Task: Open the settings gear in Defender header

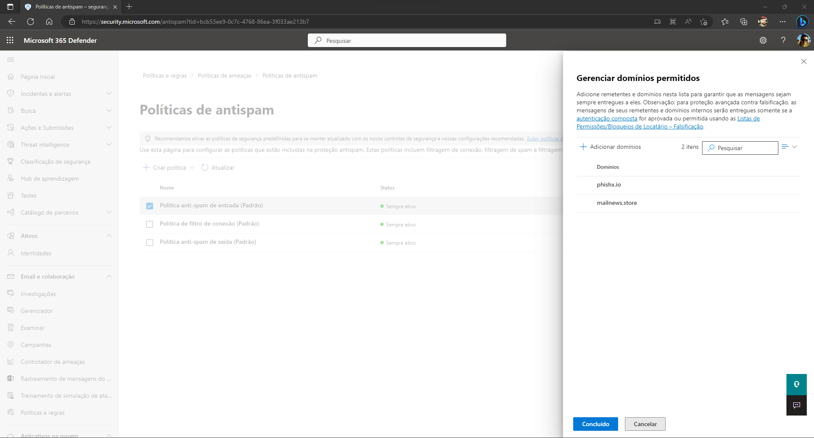Action: pos(763,40)
